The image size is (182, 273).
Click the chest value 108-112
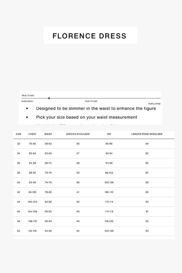coord(32,221)
